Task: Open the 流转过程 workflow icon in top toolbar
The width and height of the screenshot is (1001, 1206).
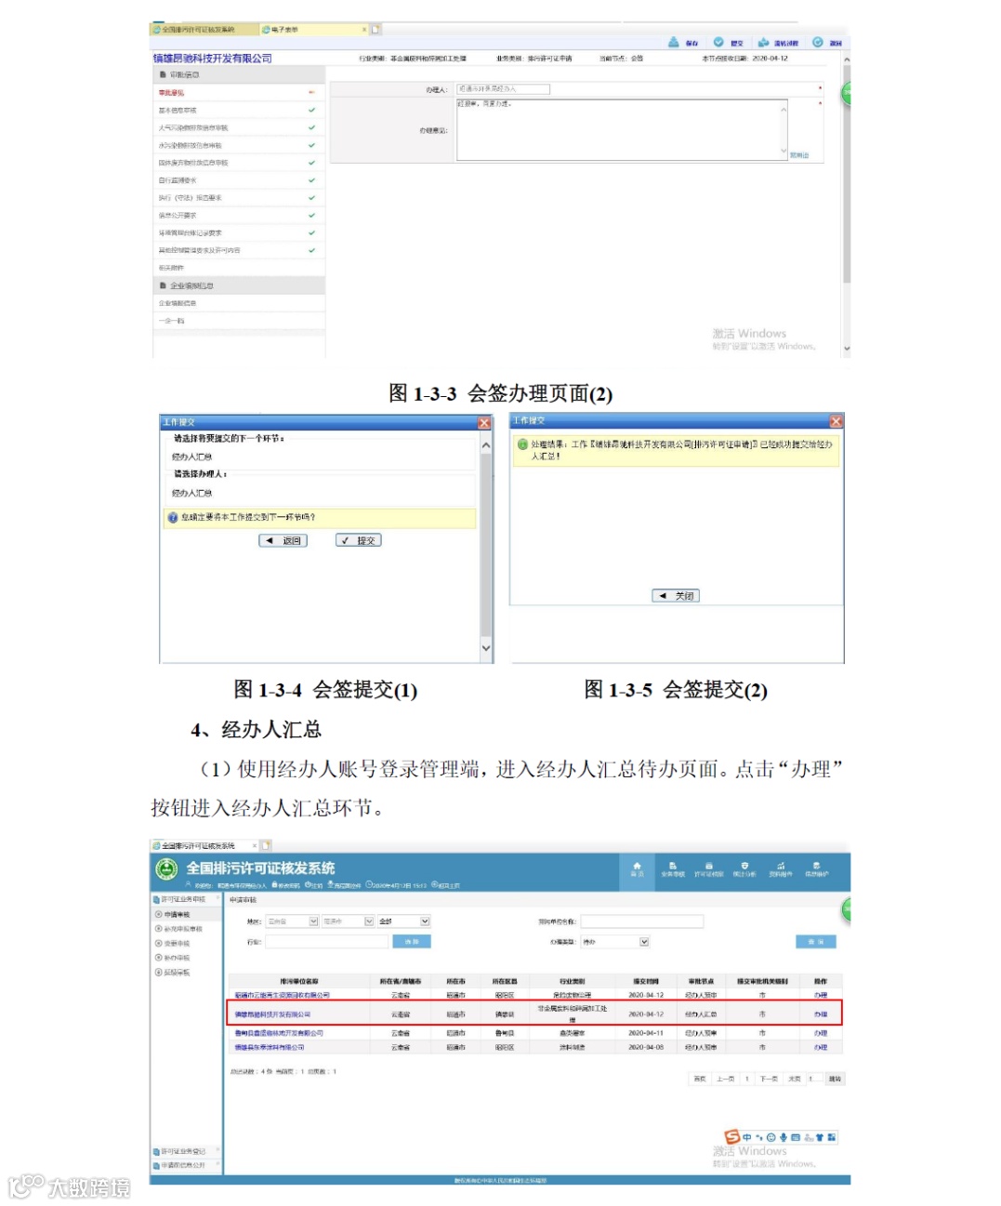Action: (x=763, y=43)
